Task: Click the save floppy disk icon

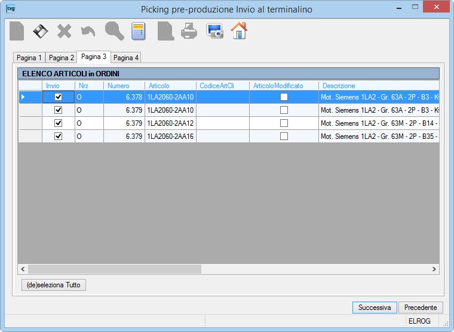Action: coord(41,31)
